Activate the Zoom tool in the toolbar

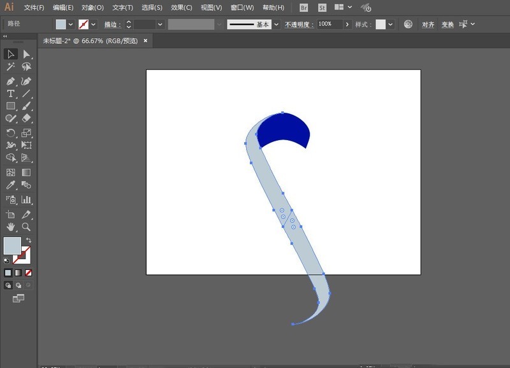pos(25,225)
